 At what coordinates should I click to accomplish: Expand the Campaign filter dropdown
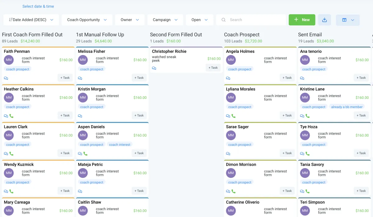pos(165,20)
